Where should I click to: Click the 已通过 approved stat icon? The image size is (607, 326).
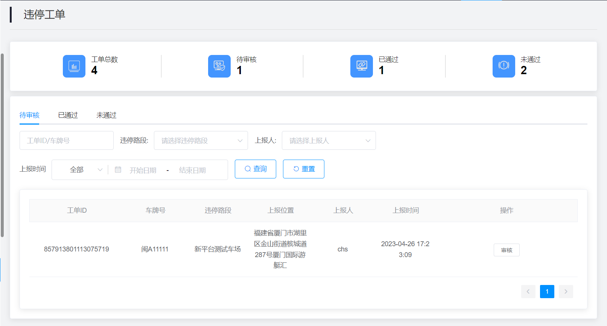click(362, 66)
